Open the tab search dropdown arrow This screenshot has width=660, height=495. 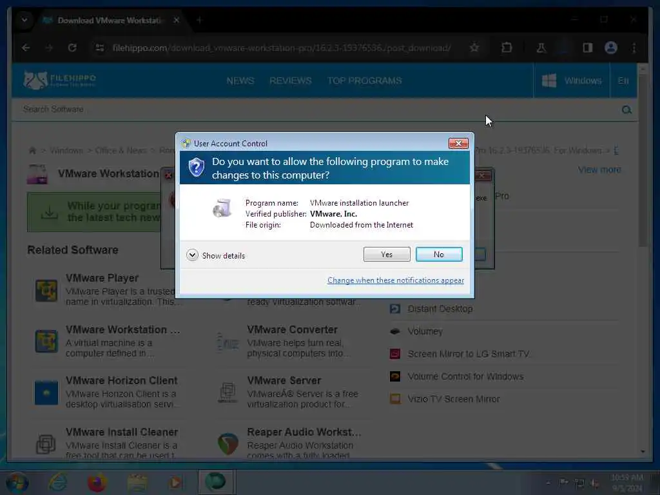(x=24, y=20)
